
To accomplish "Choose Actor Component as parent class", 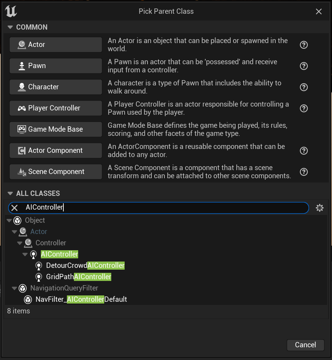I will coord(56,150).
